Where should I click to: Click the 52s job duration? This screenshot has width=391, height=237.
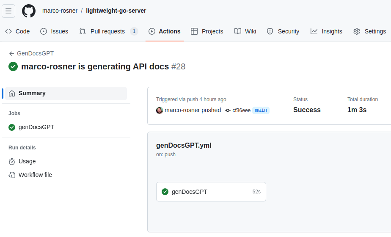[x=256, y=192]
